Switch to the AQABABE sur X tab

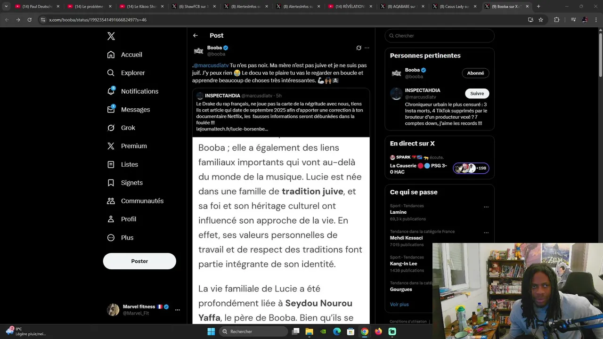coord(401,7)
